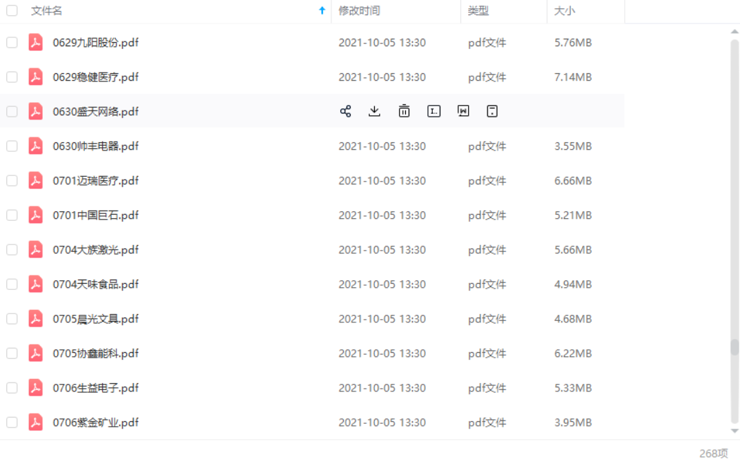740x466 pixels.
Task: Tick the select-all checkbox in the header
Action: pyautogui.click(x=12, y=10)
